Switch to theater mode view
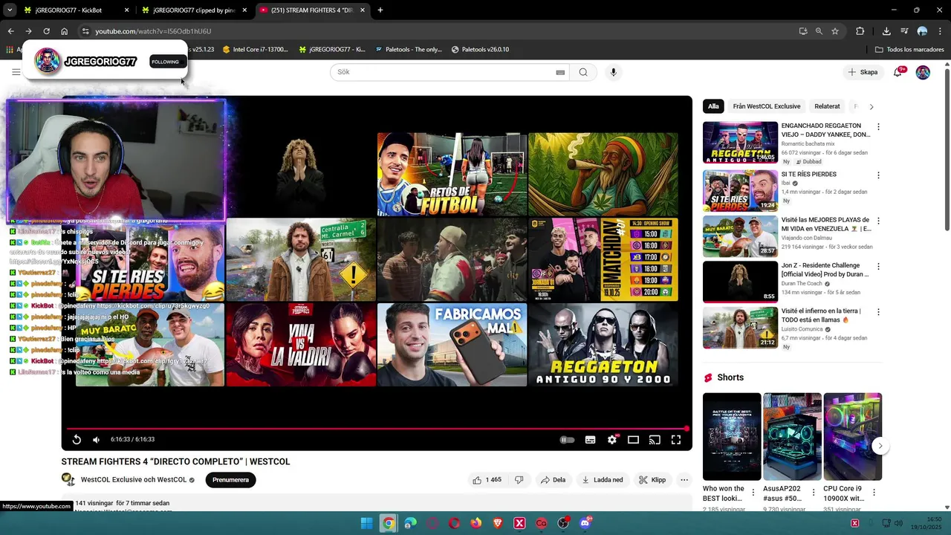This screenshot has height=535, width=951. click(633, 439)
